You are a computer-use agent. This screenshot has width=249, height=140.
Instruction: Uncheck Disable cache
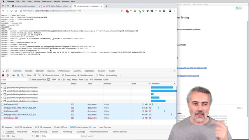pos(79,75)
